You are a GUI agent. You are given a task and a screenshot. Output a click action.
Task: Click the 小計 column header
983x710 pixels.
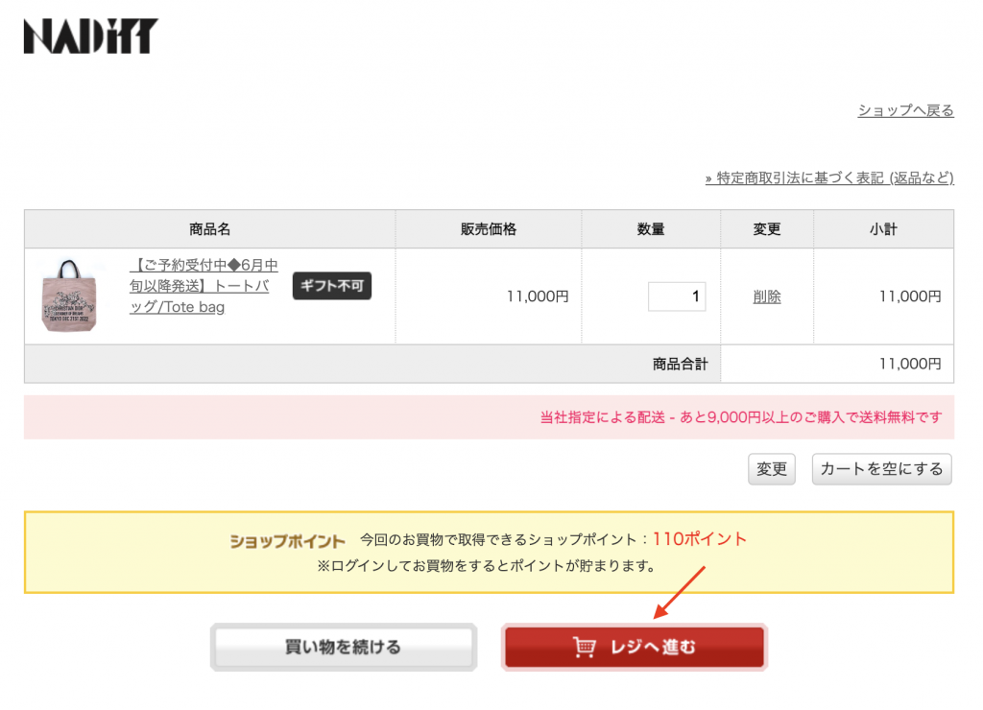coord(883,229)
